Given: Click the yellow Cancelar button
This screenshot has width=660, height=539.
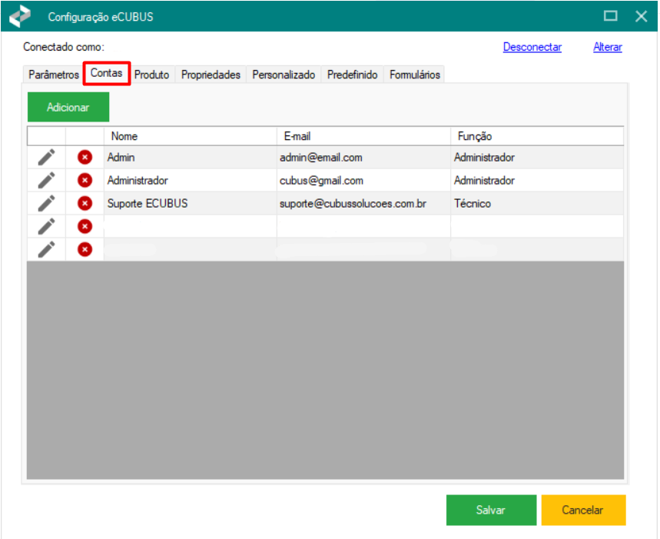Looking at the screenshot, I should coord(582,510).
